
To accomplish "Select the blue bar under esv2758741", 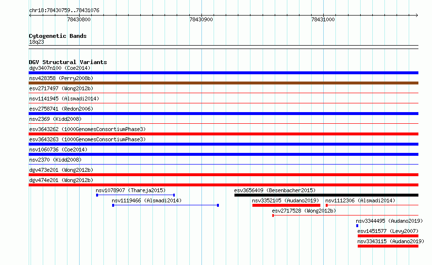I will tap(223, 114).
